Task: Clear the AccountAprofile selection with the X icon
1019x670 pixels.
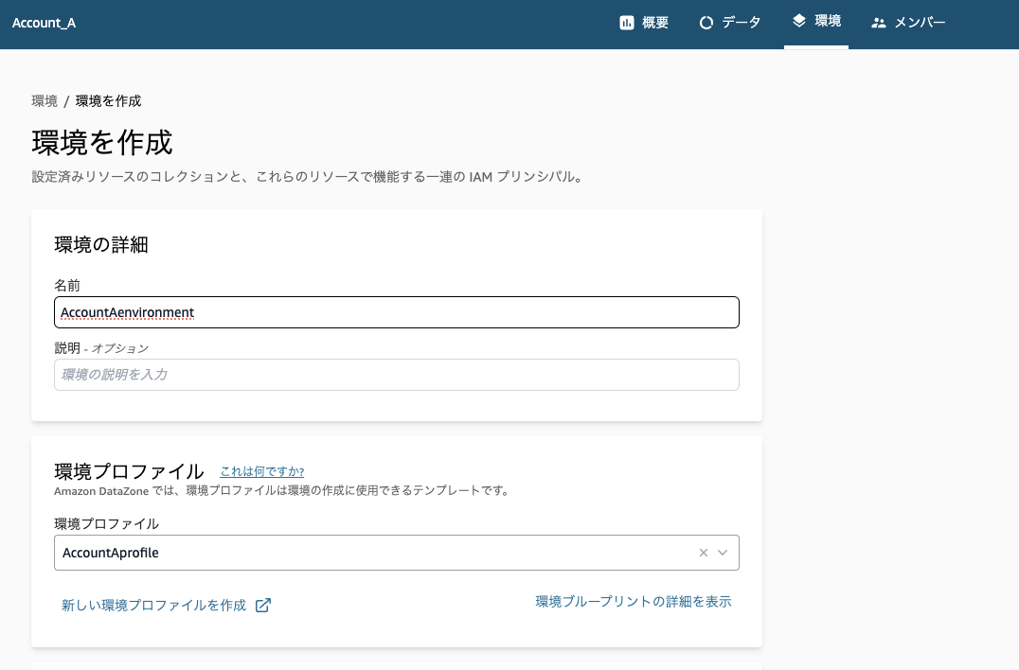Action: (x=703, y=553)
